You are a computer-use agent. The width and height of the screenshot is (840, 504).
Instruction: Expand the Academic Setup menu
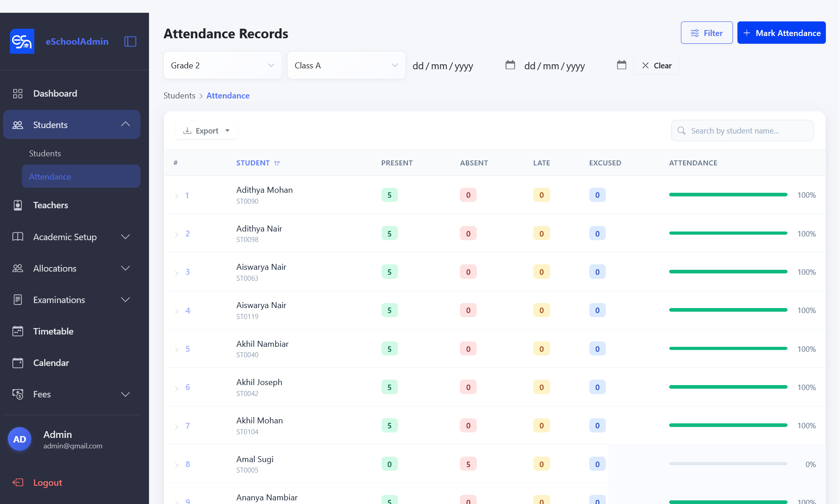point(72,237)
